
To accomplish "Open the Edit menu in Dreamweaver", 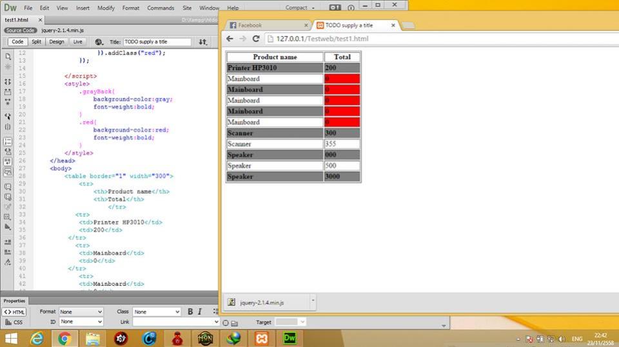I will point(44,8).
